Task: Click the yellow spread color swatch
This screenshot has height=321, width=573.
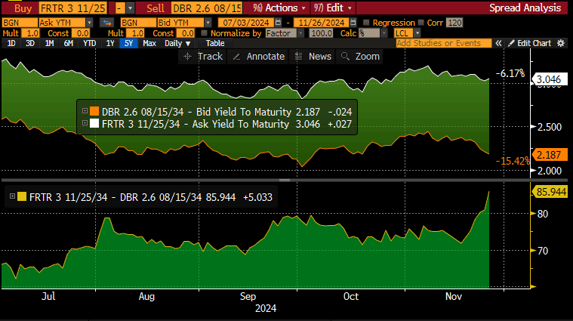Action: [x=22, y=196]
